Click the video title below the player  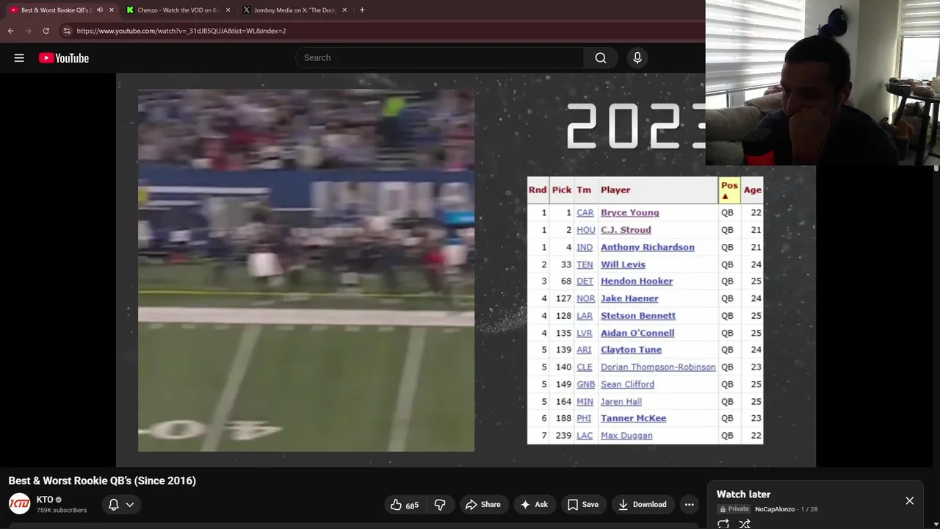(x=102, y=481)
